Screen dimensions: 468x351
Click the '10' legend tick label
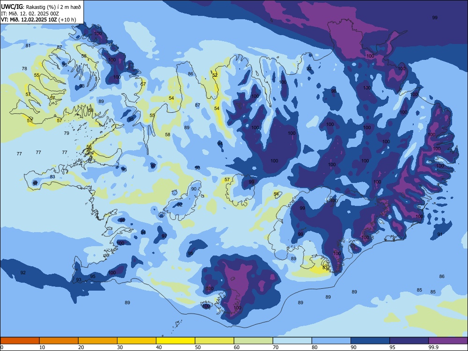pyautogui.click(x=42, y=347)
